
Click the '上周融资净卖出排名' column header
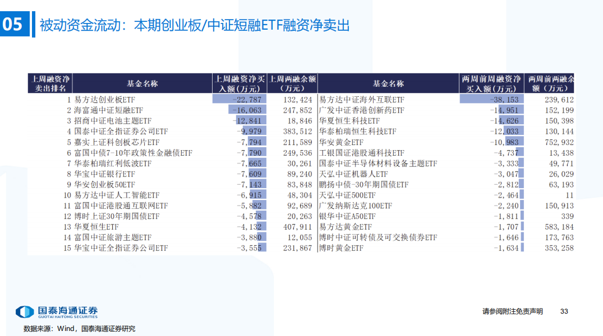point(50,83)
